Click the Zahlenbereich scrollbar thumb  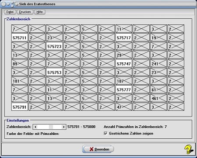click(x=51, y=127)
